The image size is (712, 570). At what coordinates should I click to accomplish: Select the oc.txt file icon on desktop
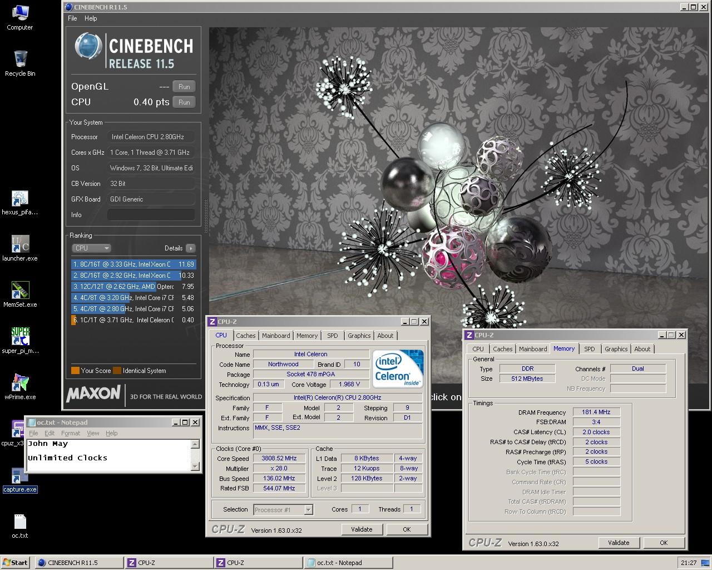pos(20,526)
